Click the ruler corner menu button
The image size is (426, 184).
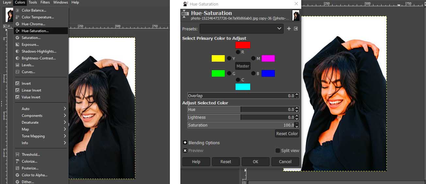click(5, 26)
